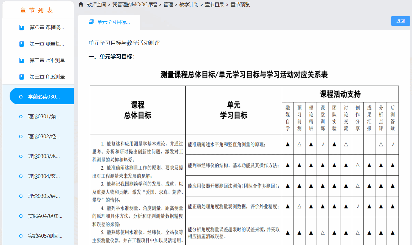Go to 我管理的MOOC课程 in breadcrumb
The image size is (412, 245).
tap(135, 5)
